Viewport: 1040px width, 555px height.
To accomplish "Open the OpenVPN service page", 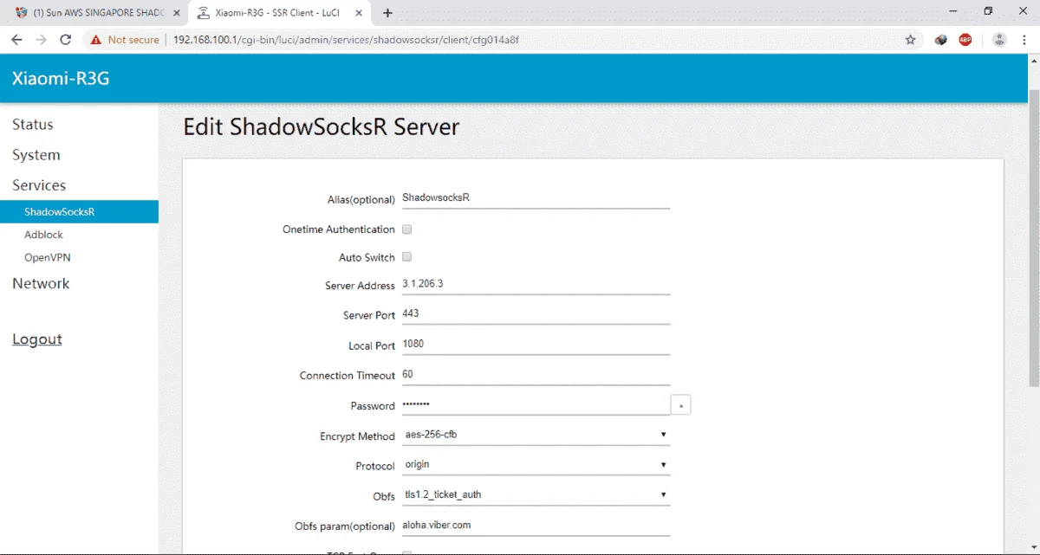I will tap(47, 257).
